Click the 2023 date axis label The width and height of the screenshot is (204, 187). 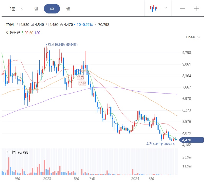point(47,179)
